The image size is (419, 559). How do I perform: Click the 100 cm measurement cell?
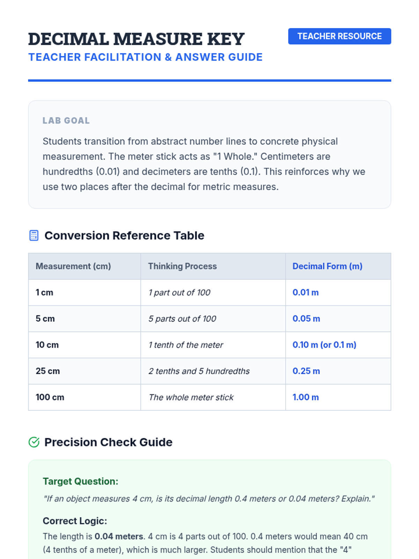(x=50, y=397)
